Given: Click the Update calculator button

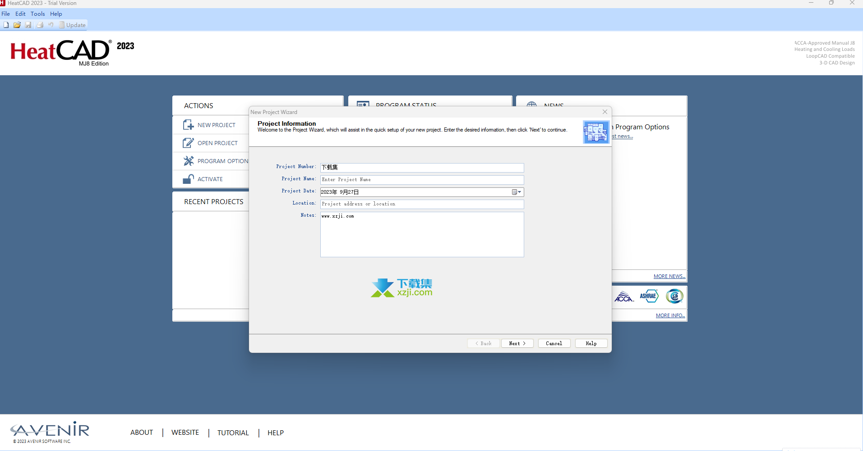Looking at the screenshot, I should coord(72,25).
